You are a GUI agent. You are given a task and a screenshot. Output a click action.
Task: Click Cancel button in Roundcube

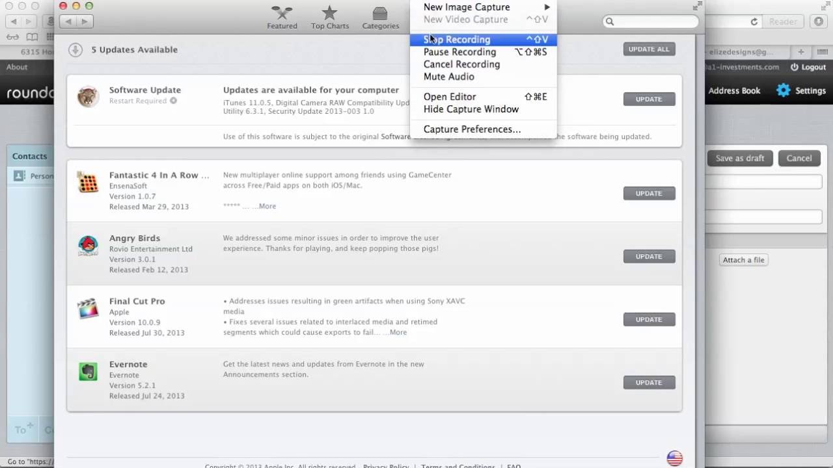point(799,158)
